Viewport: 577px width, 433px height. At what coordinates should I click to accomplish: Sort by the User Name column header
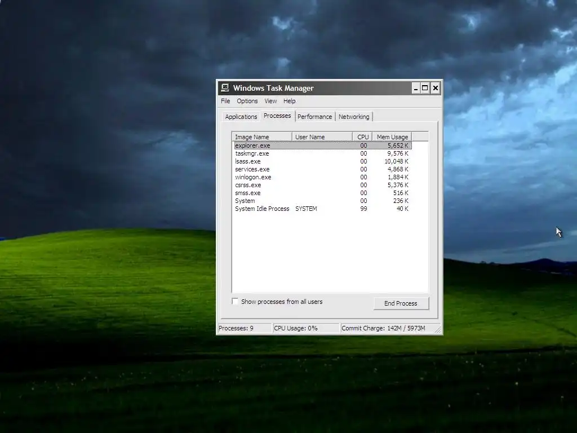(322, 137)
